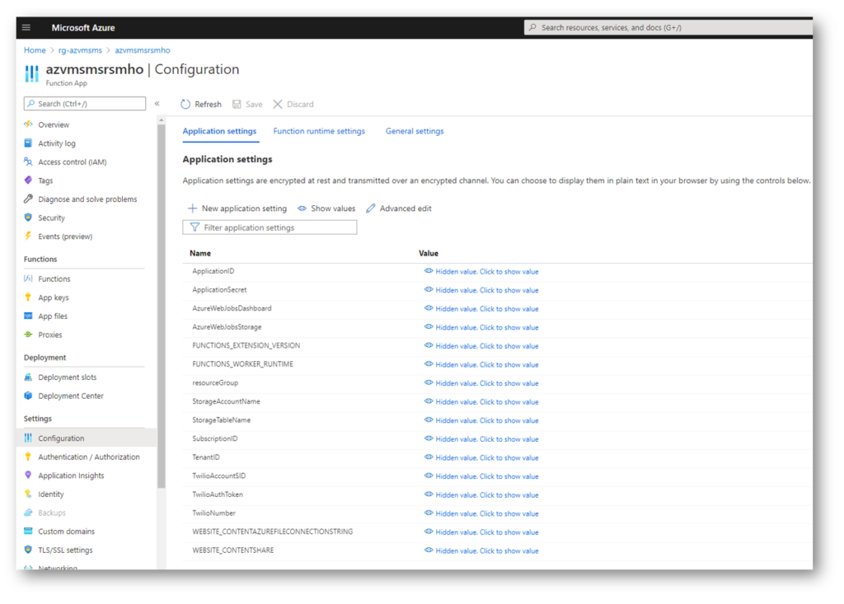844x604 pixels.
Task: Click the Value column header
Action: pyautogui.click(x=429, y=253)
